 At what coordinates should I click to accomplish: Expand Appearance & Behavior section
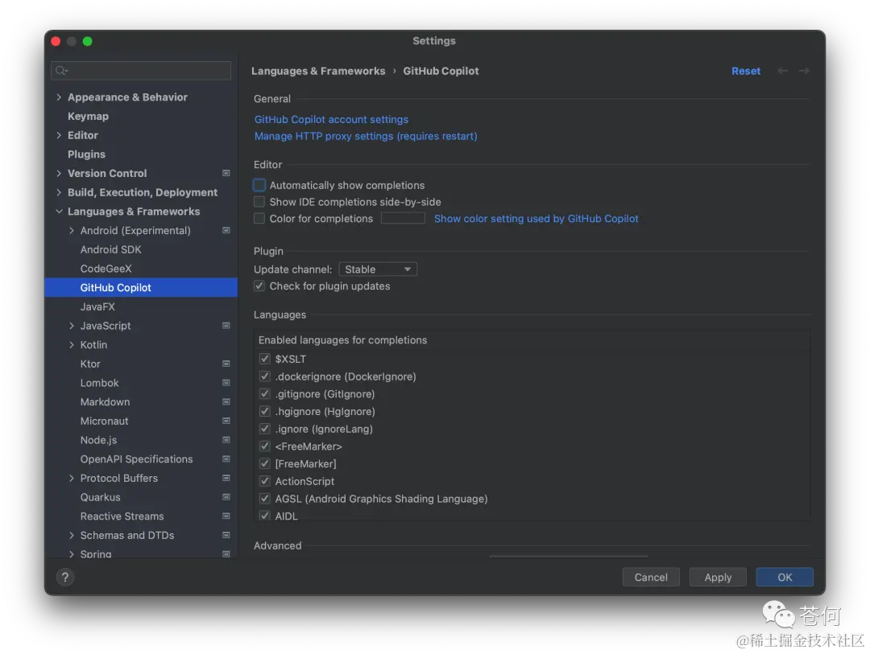[59, 97]
